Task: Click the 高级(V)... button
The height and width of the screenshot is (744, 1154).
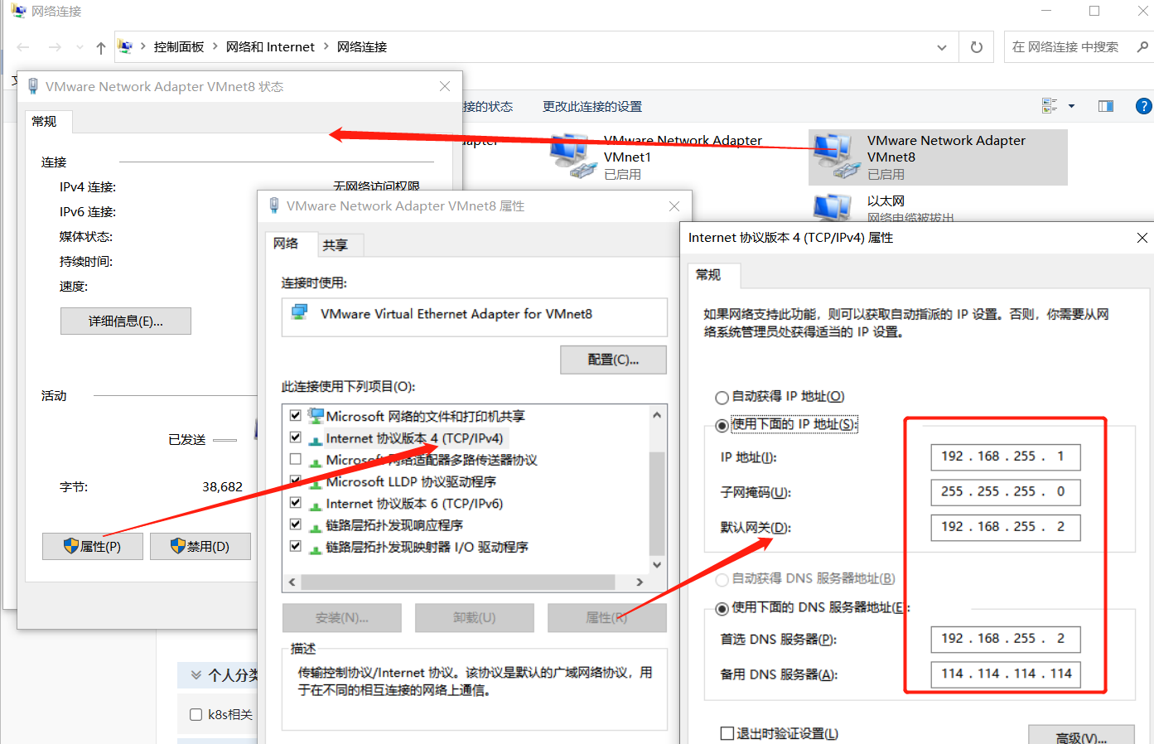Action: 1081,737
